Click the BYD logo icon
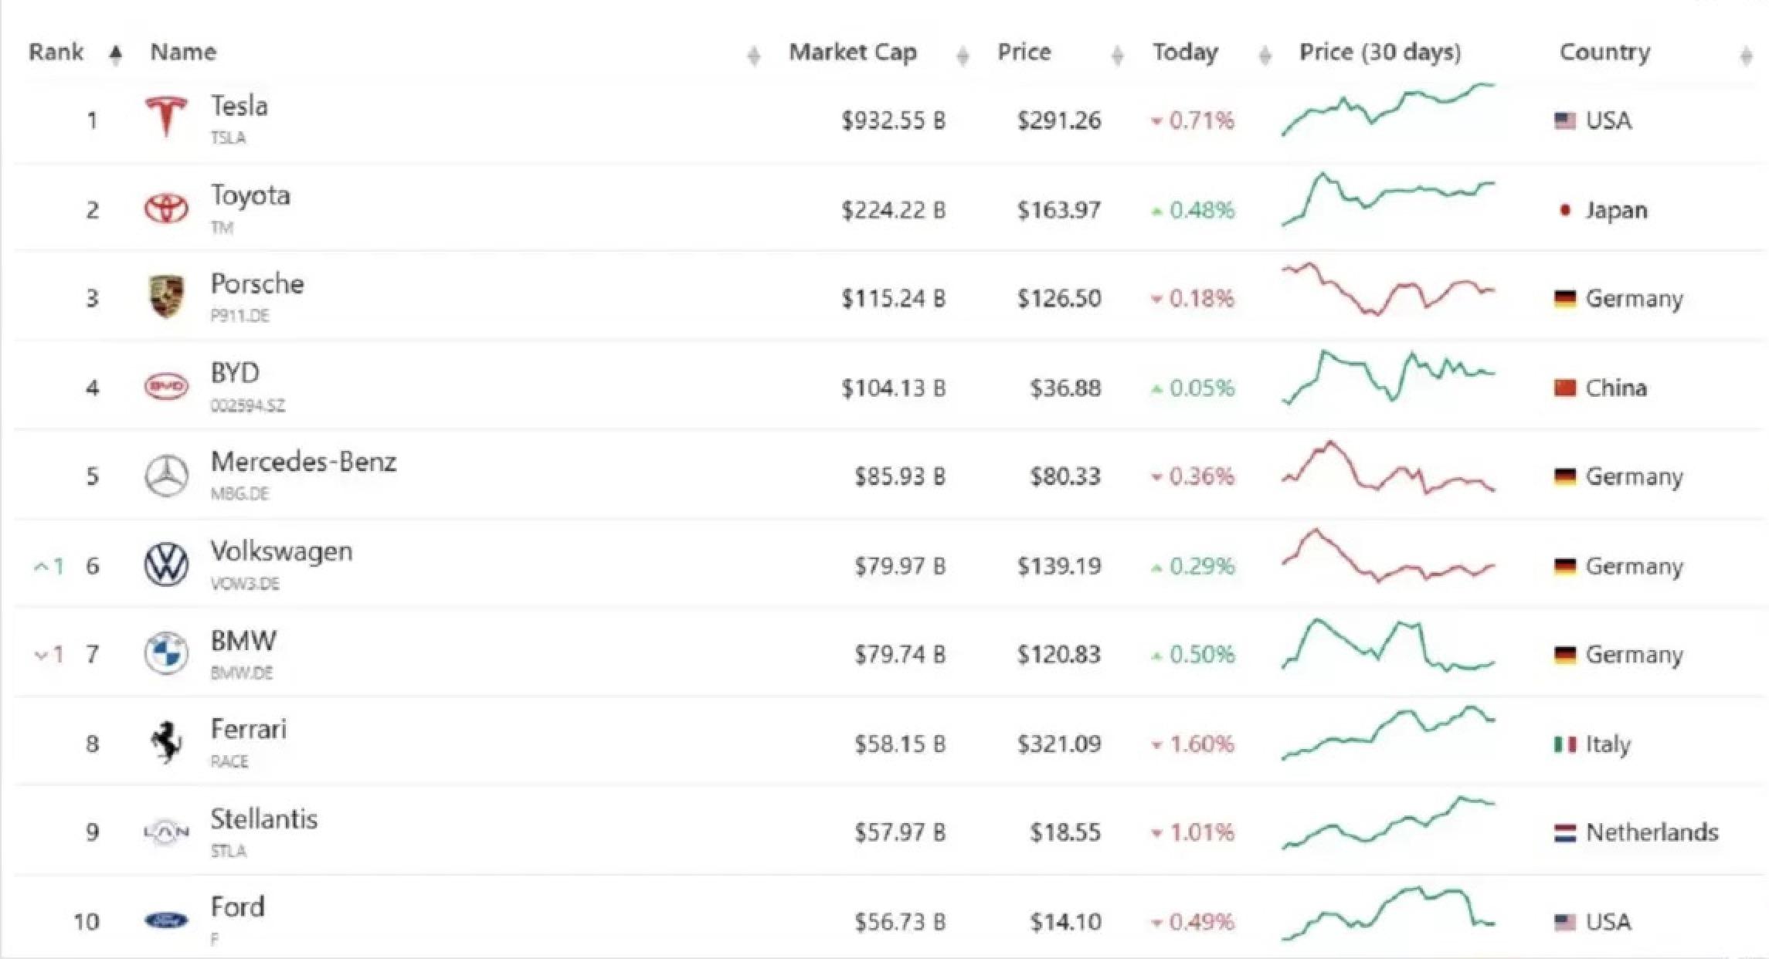The image size is (1769, 959). (x=167, y=386)
